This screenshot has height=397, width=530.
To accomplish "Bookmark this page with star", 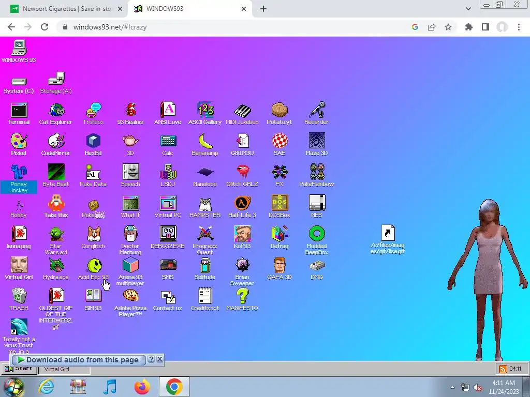I will (x=448, y=27).
